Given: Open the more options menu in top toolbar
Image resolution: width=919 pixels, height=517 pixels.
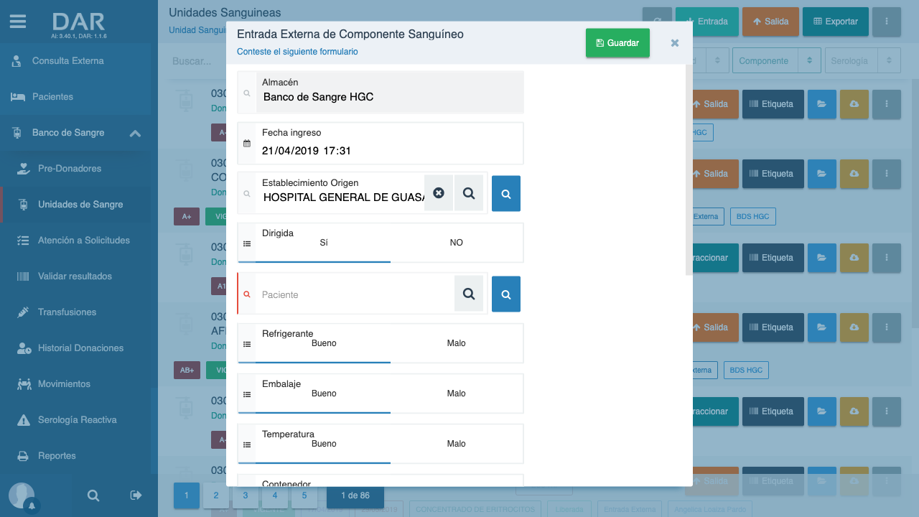Looking at the screenshot, I should 887,22.
